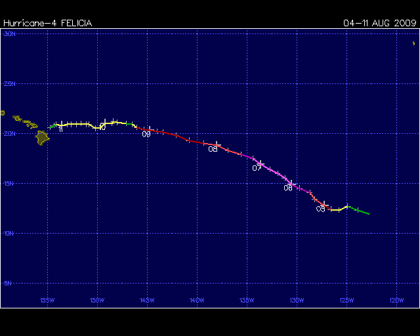Click the 10N latitude label
The width and height of the screenshot is (420, 336).
[x=9, y=233]
